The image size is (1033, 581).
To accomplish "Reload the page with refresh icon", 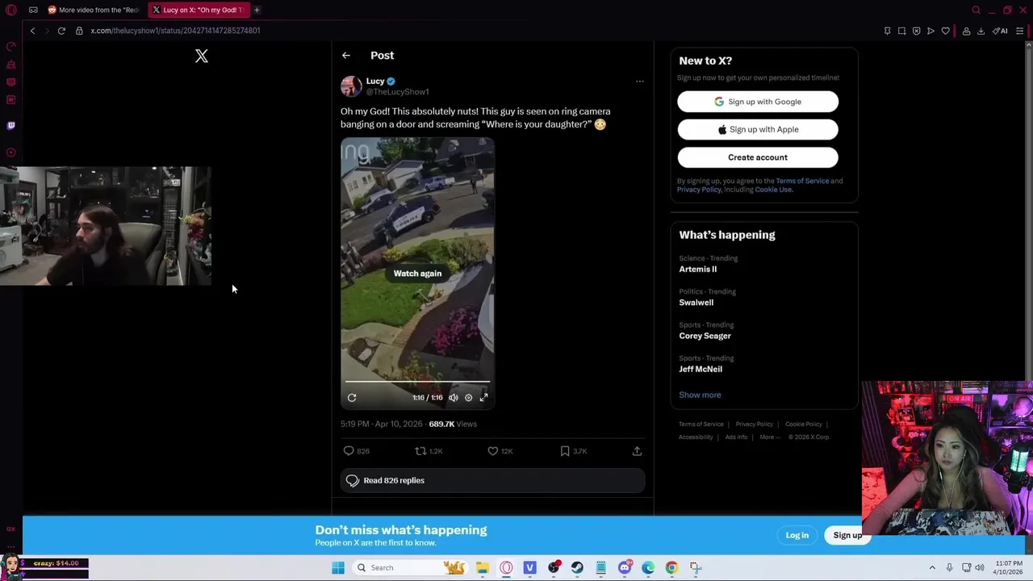I will [x=61, y=31].
